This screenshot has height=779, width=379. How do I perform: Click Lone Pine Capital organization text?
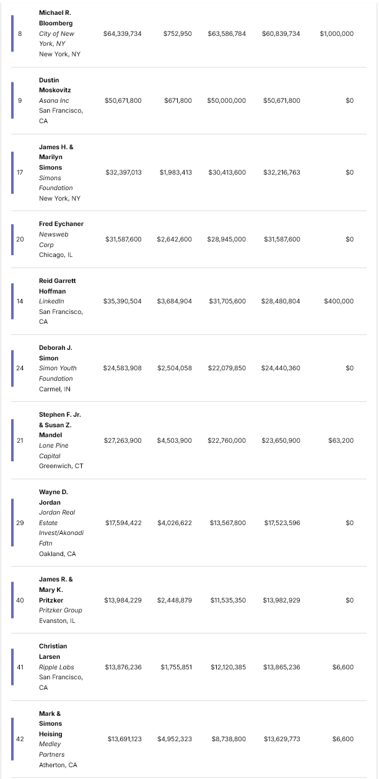54,451
